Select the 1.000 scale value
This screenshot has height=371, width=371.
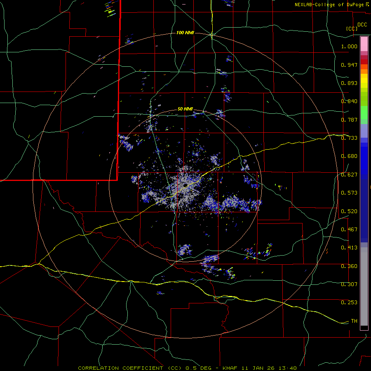click(x=349, y=46)
